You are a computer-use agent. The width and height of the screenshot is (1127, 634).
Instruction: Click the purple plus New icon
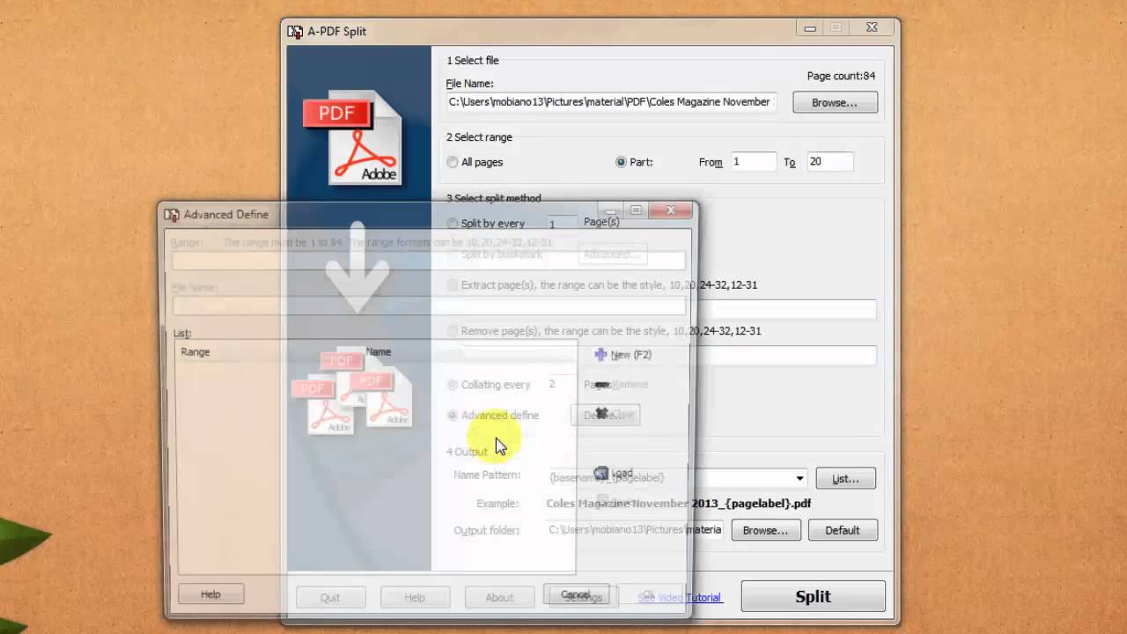600,354
